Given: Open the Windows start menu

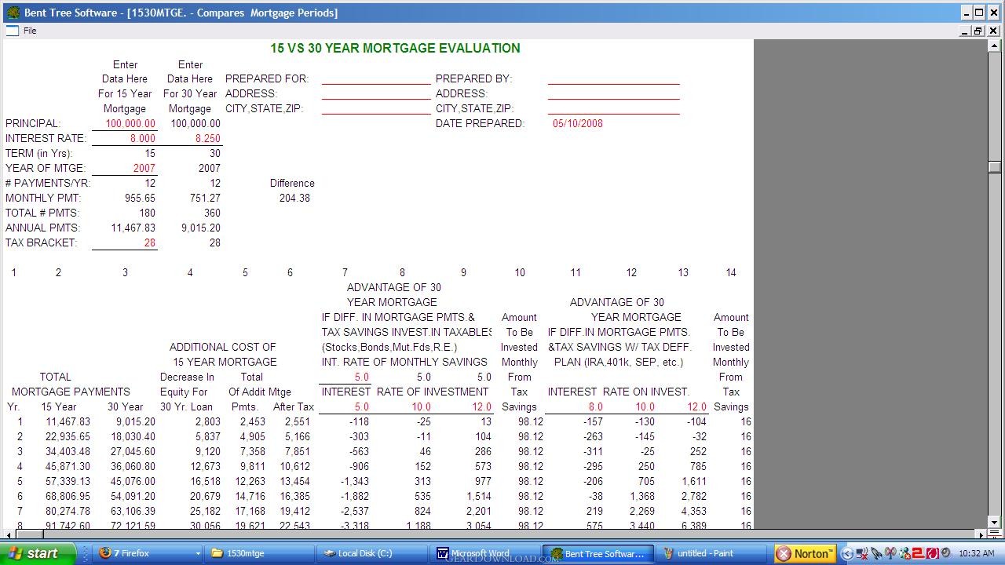Looking at the screenshot, I should tap(38, 553).
